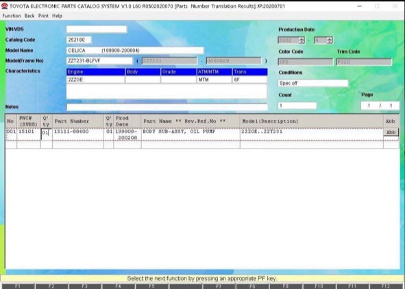Open the Print menu
405x289 pixels.
pyautogui.click(x=43, y=16)
